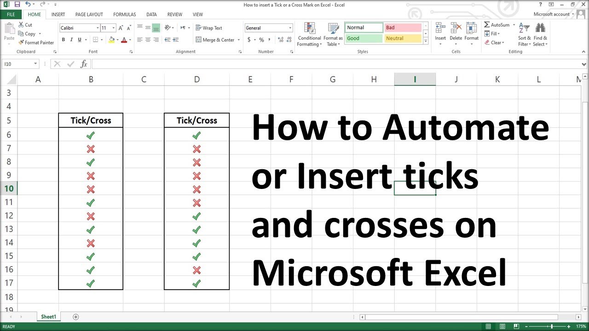589x331 pixels.
Task: Apply the Good cell style
Action: pos(364,39)
